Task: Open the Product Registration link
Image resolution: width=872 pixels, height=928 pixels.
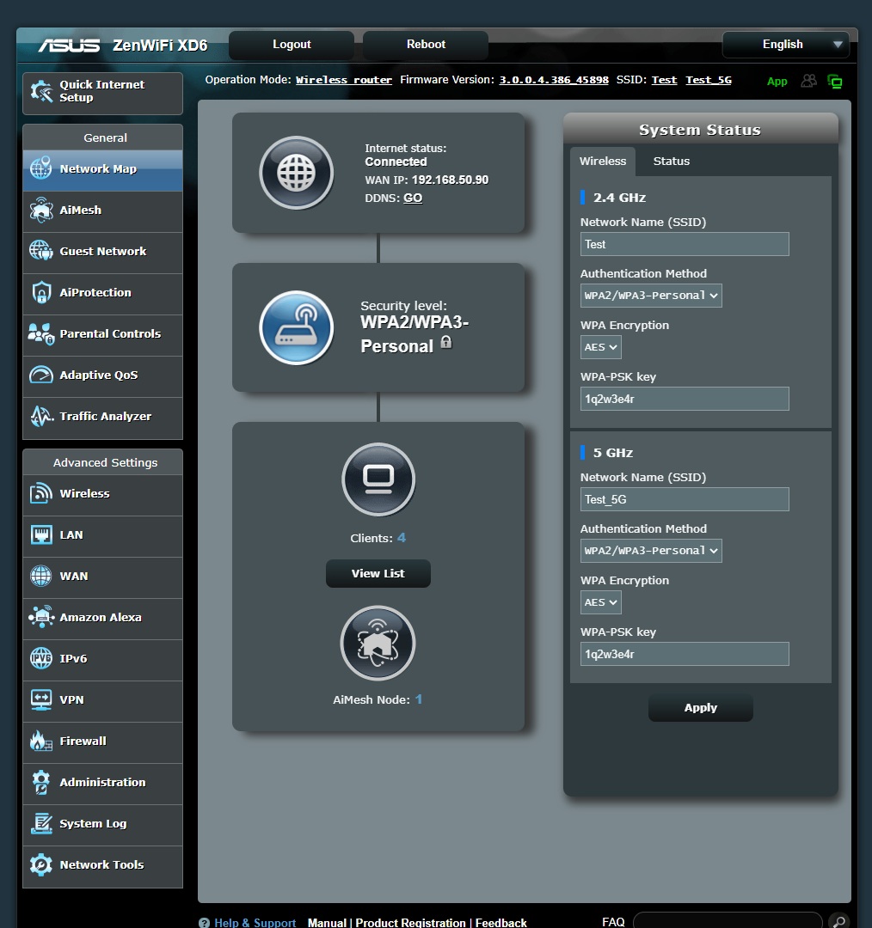Action: click(x=410, y=922)
